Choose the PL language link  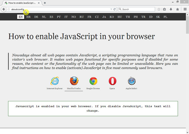coord(165,17)
